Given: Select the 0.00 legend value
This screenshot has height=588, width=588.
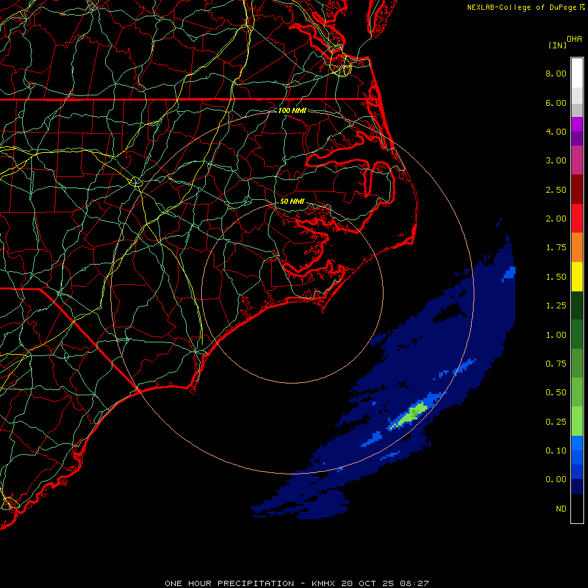Looking at the screenshot, I should pyautogui.click(x=556, y=480).
